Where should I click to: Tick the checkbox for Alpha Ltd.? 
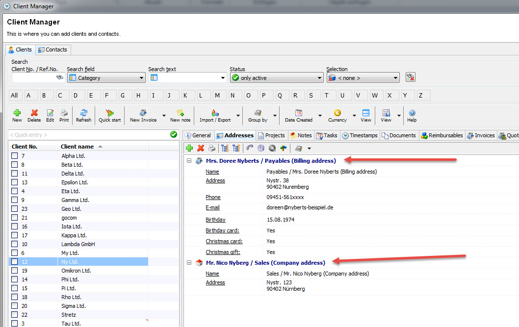(x=15, y=156)
